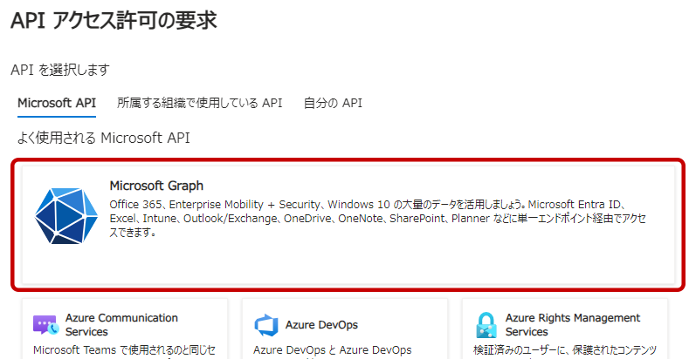Click empty space right of Azure DevOps title
Viewport: 689px width, 359px height.
402,325
